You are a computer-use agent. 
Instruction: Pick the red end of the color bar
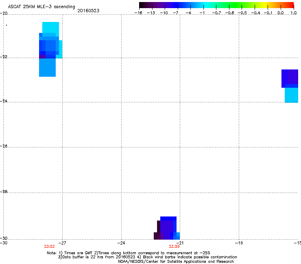290,5
